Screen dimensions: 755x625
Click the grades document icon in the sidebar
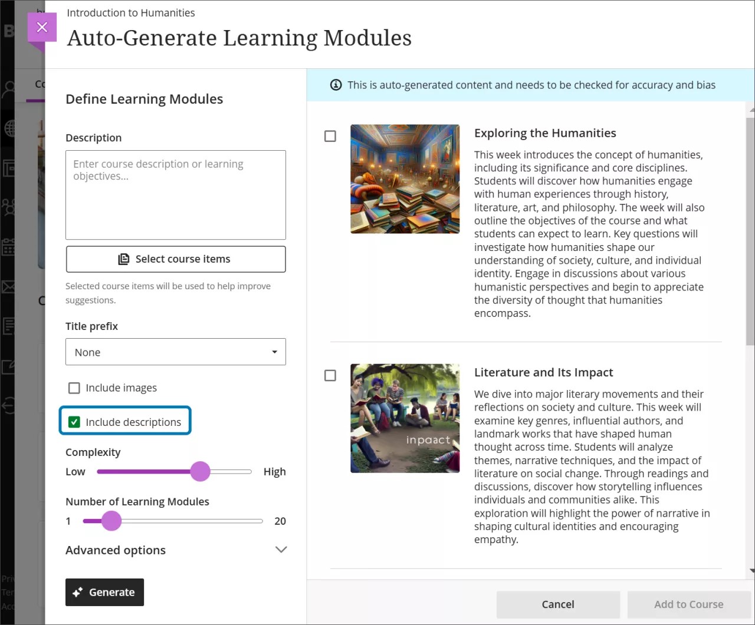click(x=9, y=326)
